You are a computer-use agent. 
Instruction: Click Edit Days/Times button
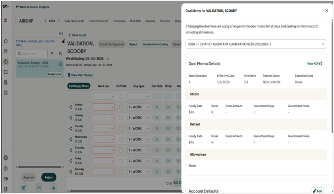click(x=79, y=86)
